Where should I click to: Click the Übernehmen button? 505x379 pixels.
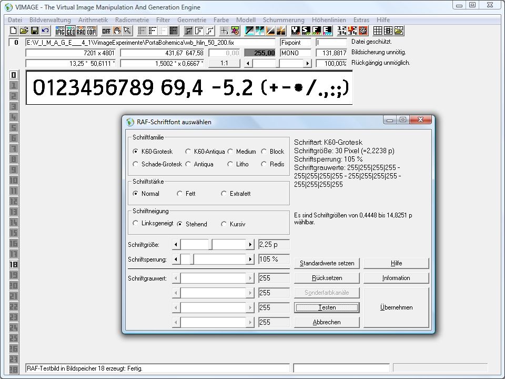point(396,307)
